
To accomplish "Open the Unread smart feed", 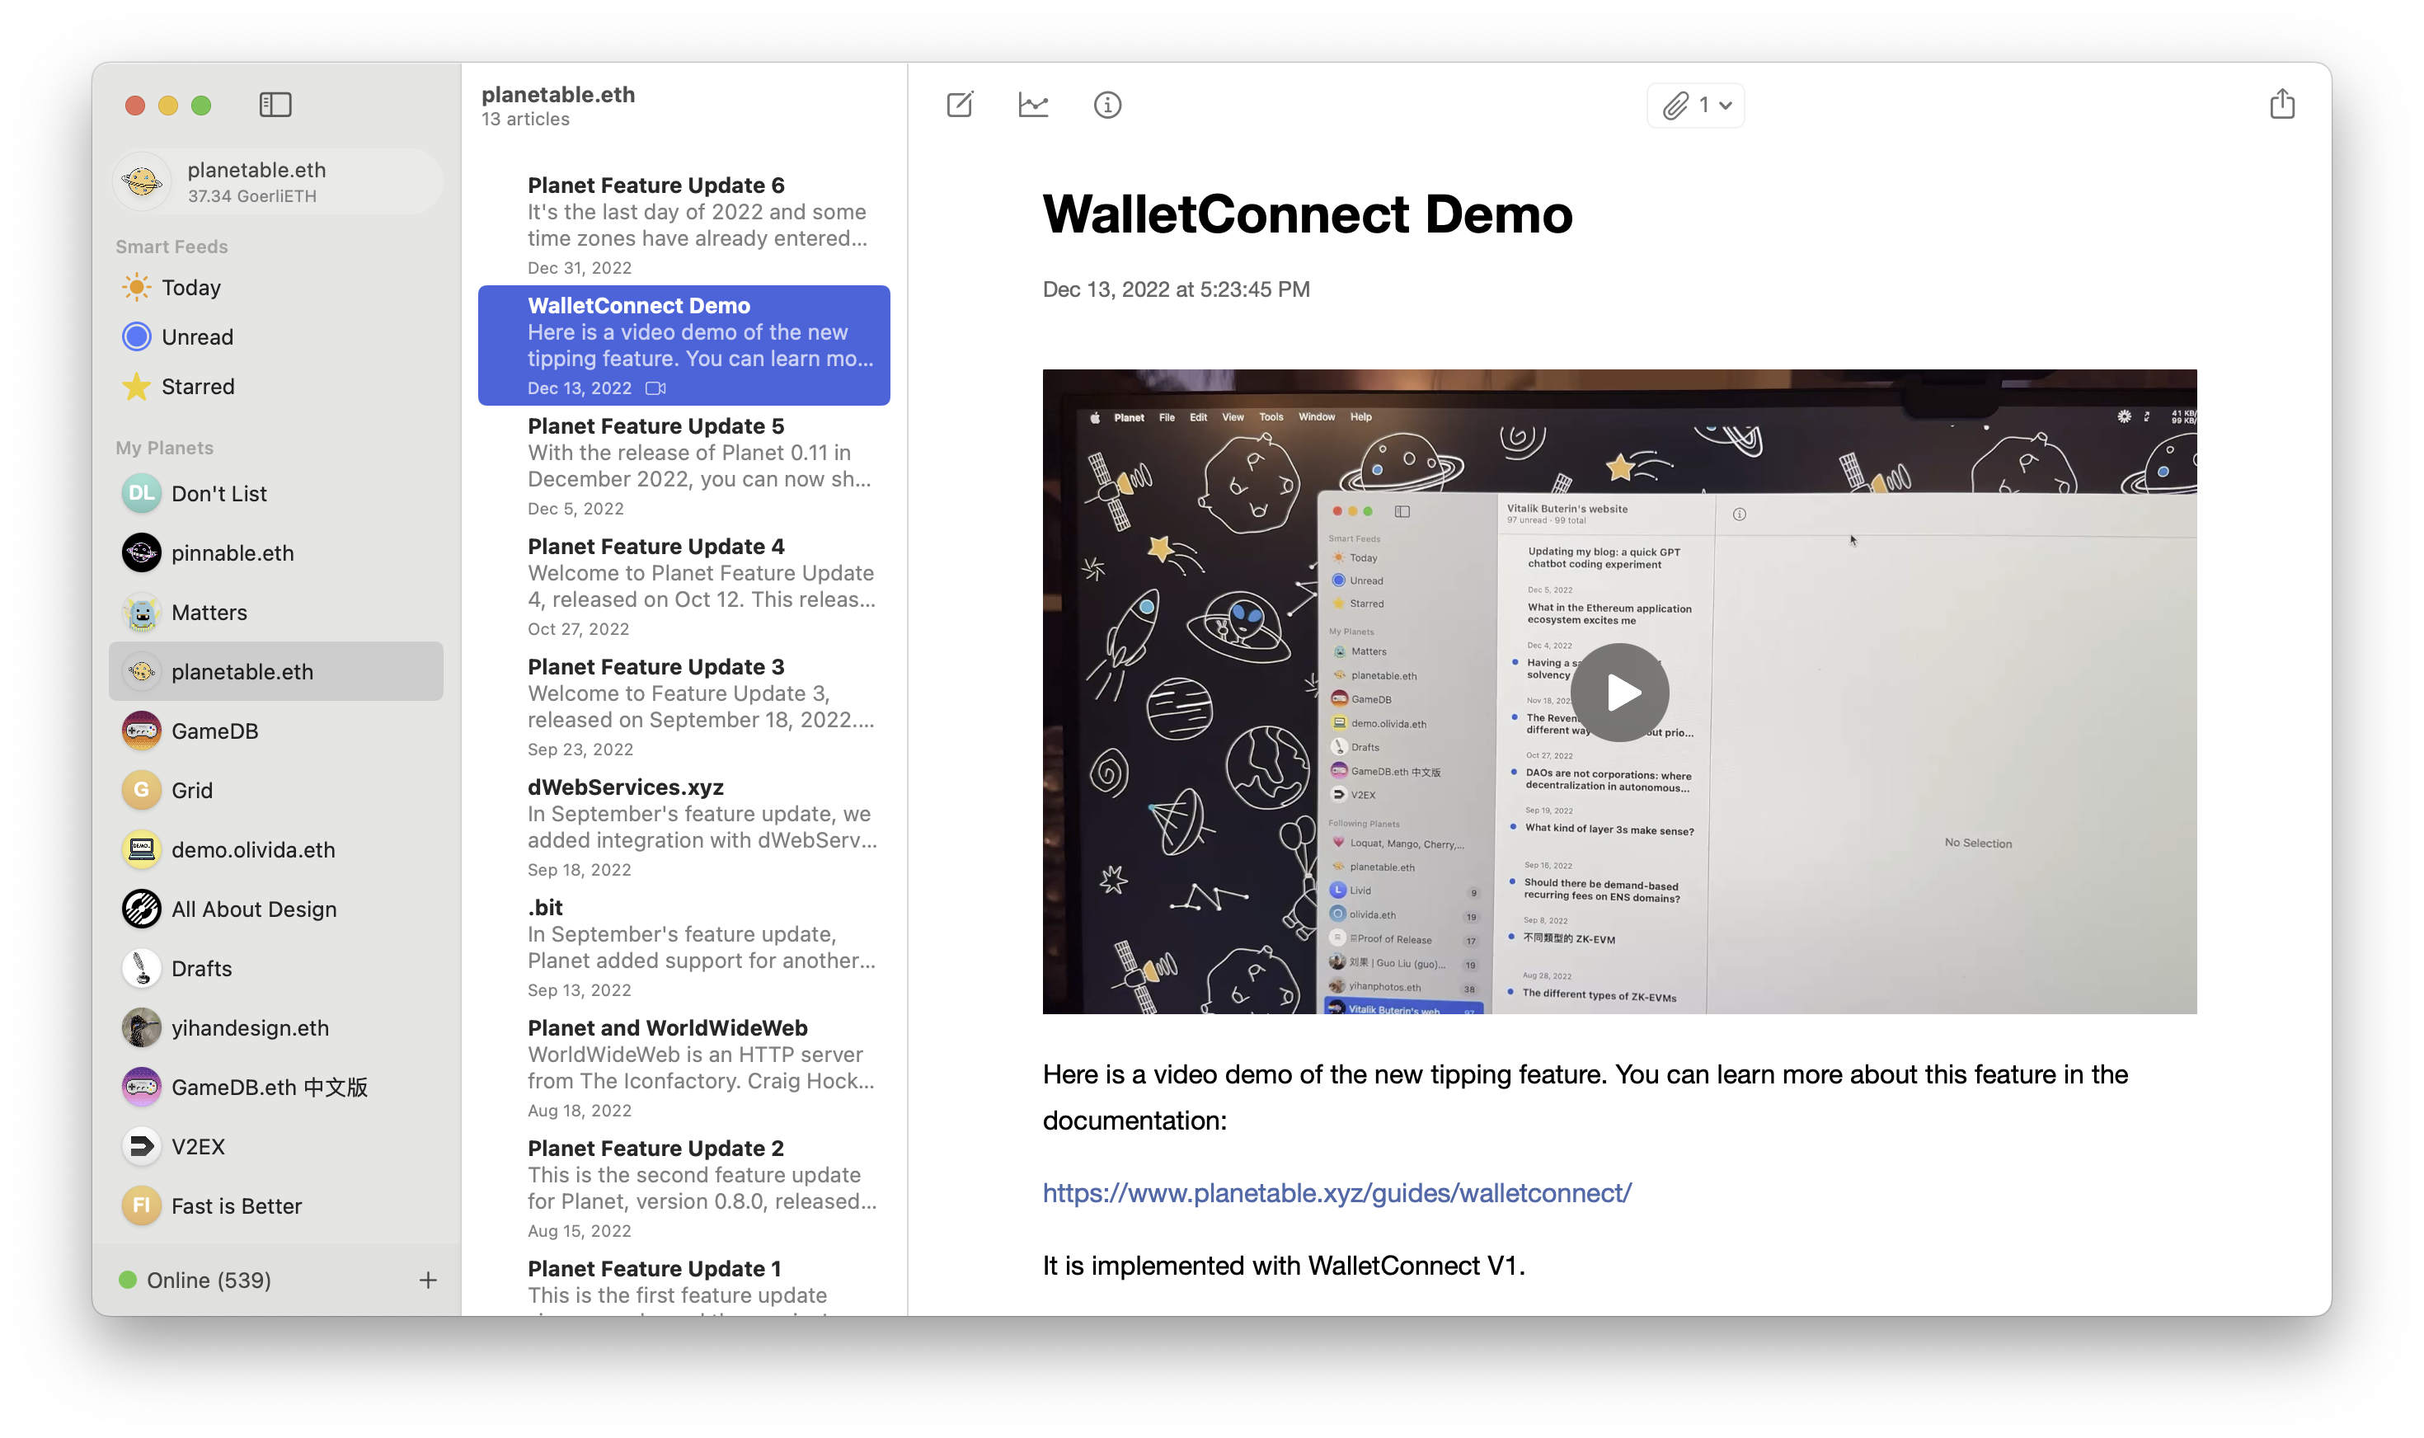I will tap(276, 336).
